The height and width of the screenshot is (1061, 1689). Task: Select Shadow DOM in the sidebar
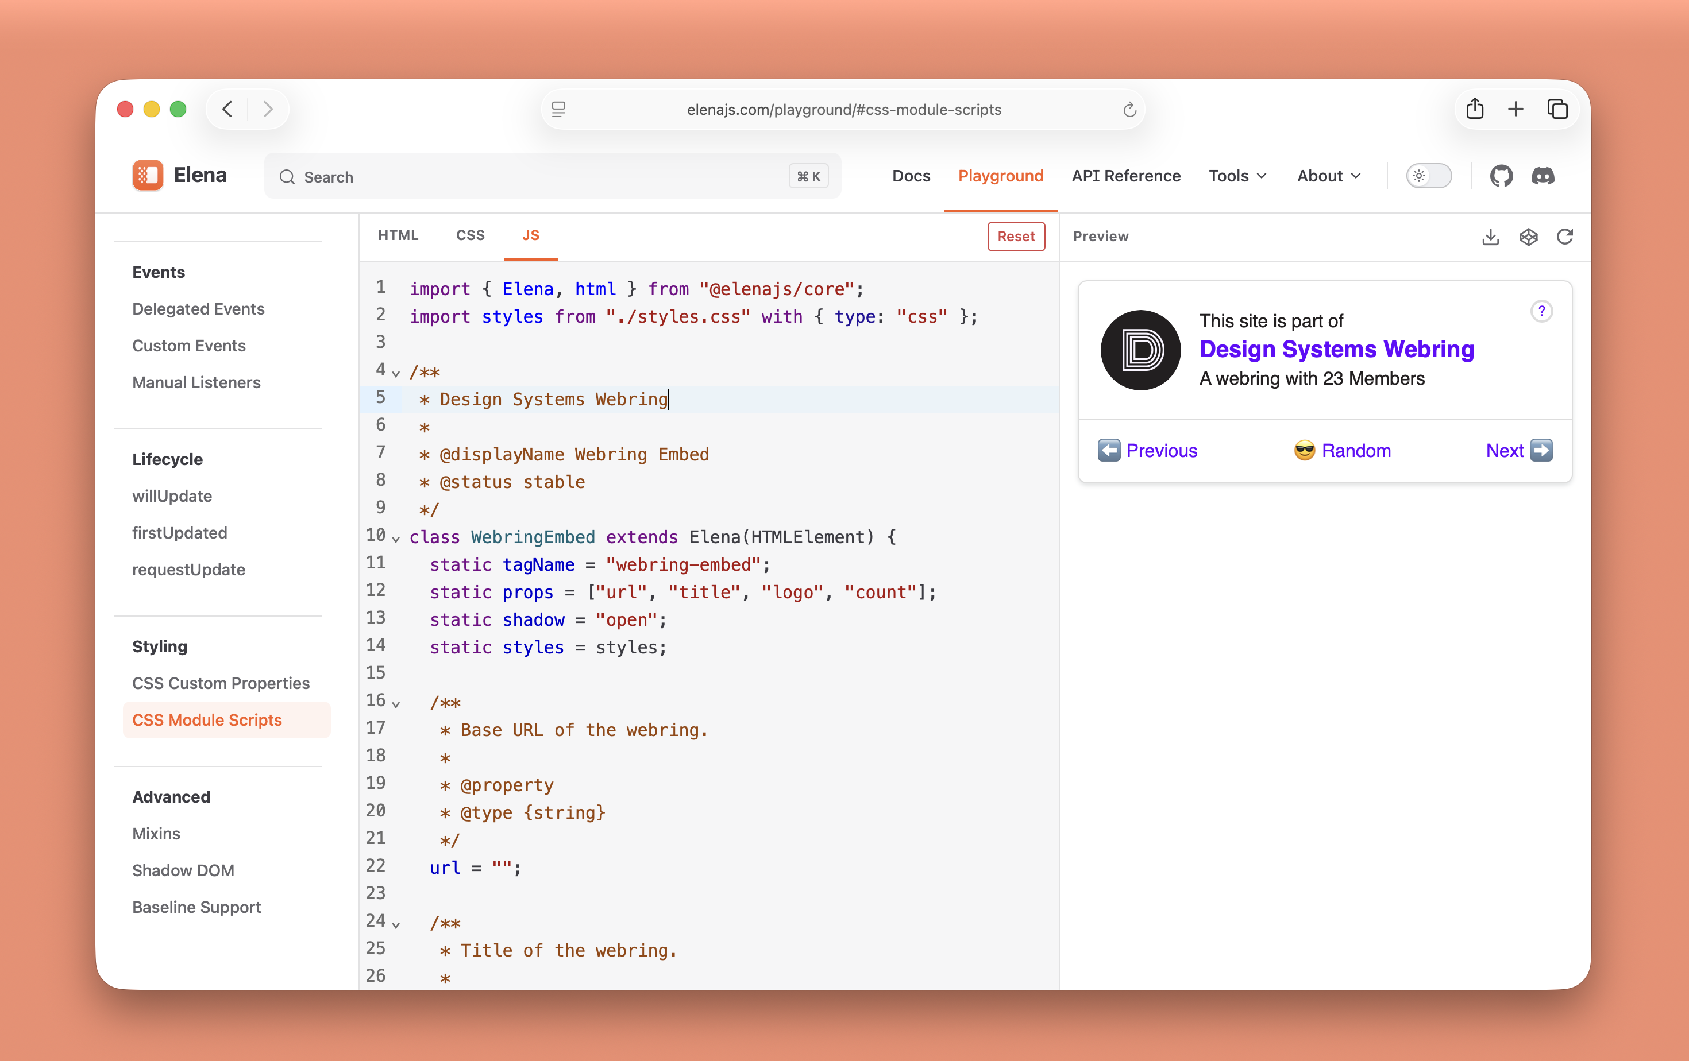tap(183, 870)
